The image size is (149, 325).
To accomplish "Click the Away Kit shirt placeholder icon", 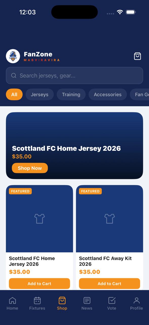I will click(109, 219).
